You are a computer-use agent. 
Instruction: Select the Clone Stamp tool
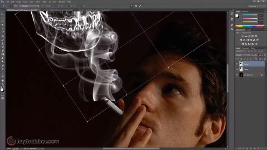(x=3, y=43)
